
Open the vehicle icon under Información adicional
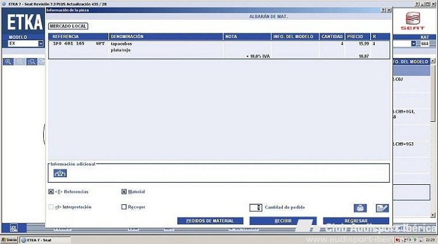click(x=60, y=173)
